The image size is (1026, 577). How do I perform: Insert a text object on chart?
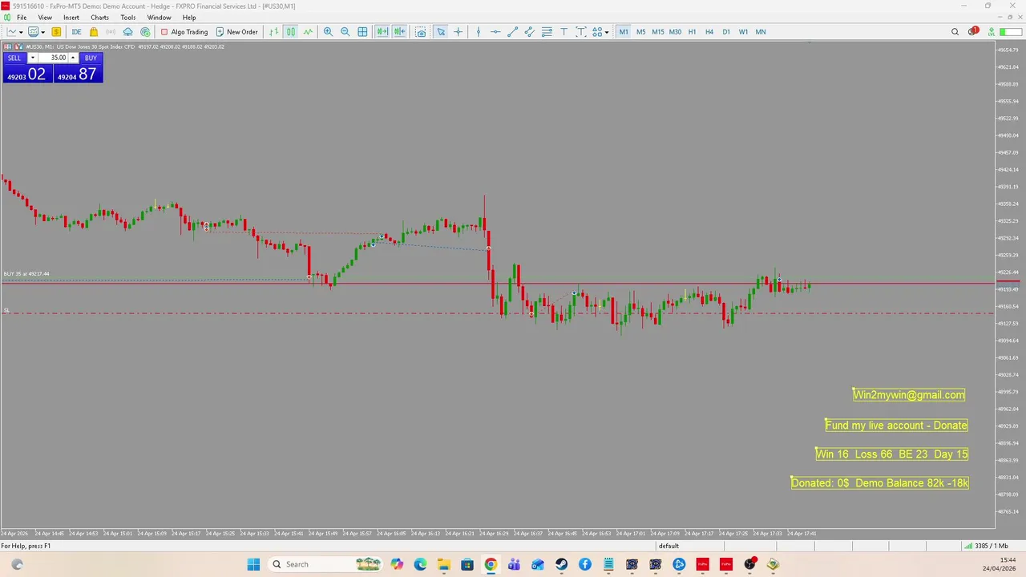pos(564,32)
